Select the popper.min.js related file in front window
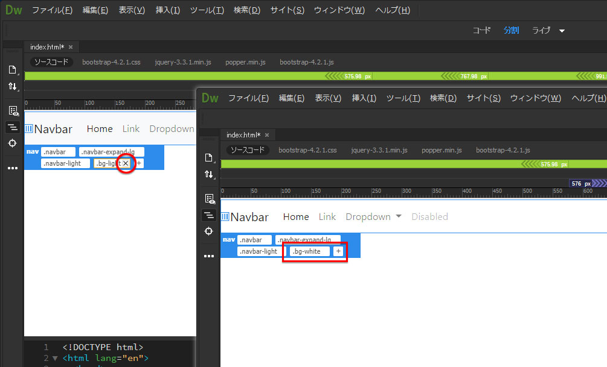Image resolution: width=607 pixels, height=367 pixels. [x=442, y=150]
